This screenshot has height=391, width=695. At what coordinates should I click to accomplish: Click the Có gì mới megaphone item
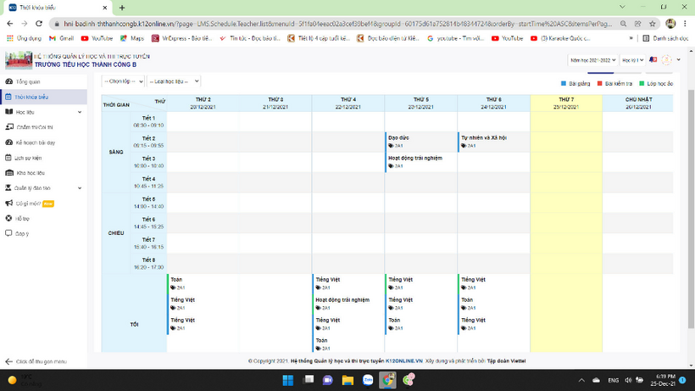28,204
